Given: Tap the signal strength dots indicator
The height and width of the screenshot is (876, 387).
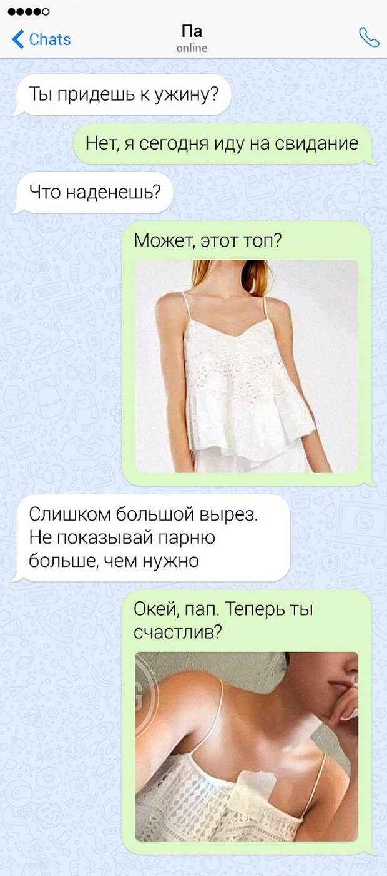Looking at the screenshot, I should (28, 12).
